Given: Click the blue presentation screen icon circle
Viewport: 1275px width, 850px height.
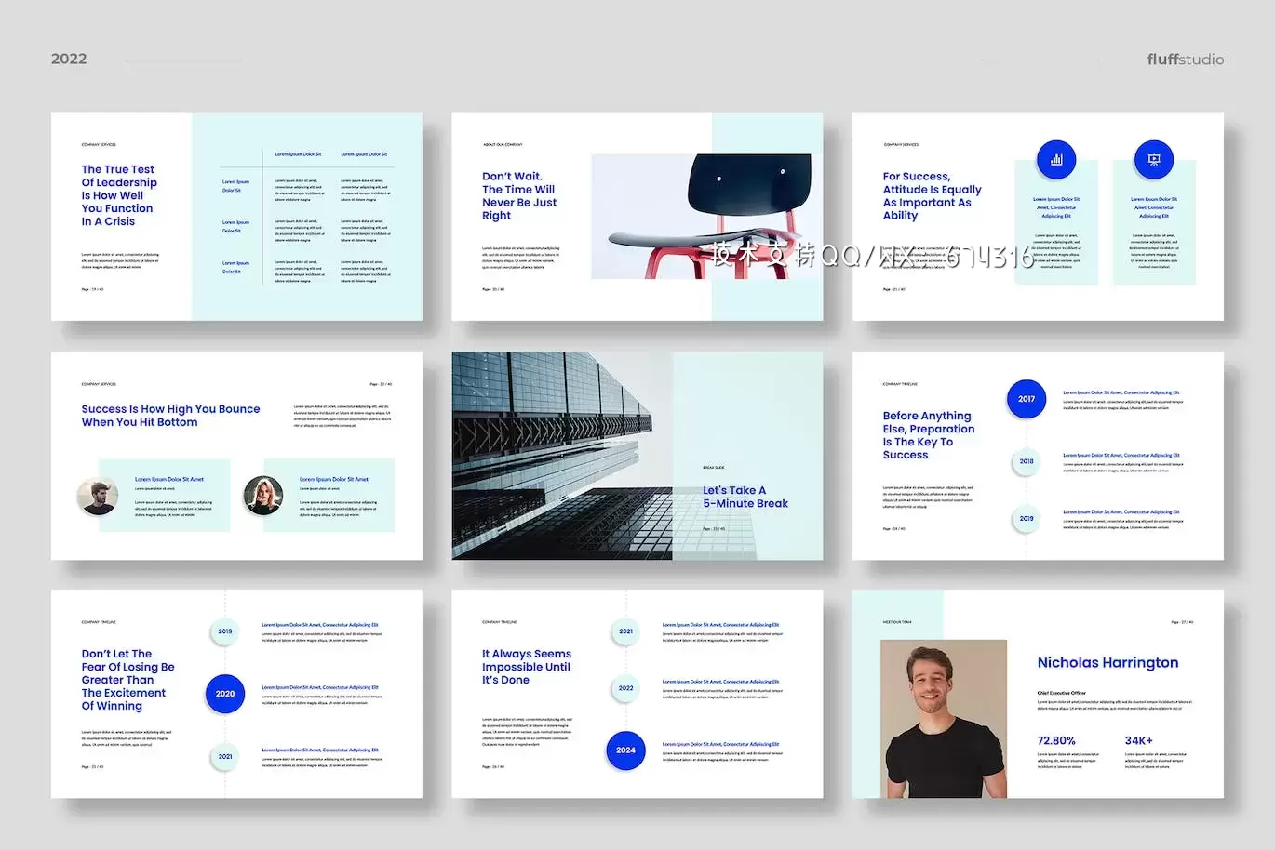Looking at the screenshot, I should click(x=1154, y=160).
